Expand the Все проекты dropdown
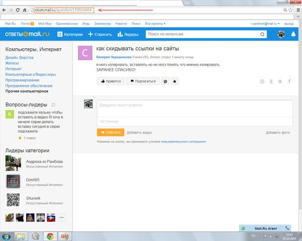Image resolution: width=302 pixels, height=241 pixels. pos(156,24)
